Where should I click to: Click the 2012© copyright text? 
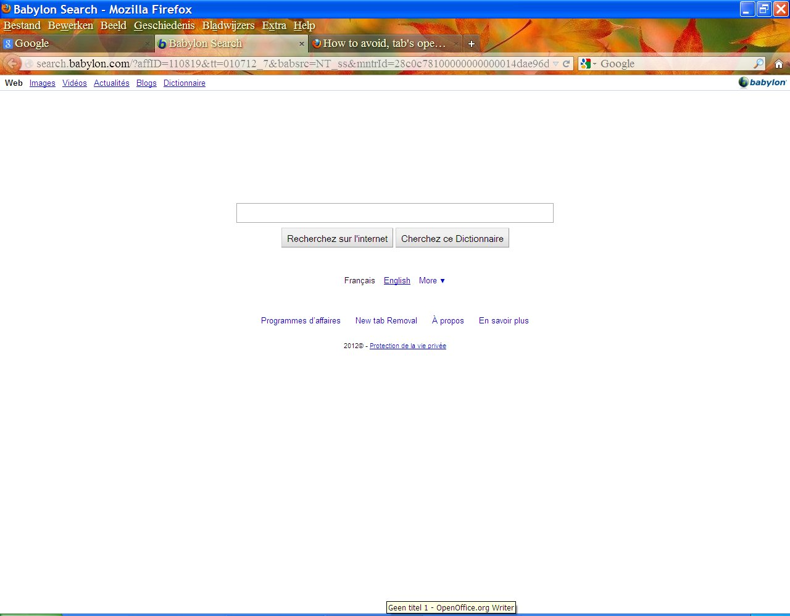coord(354,346)
